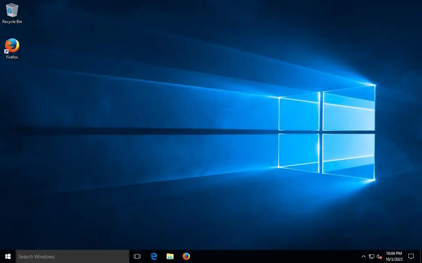Viewport: 422px width, 263px height.
Task: Open Task View from the taskbar
Action: 137,256
